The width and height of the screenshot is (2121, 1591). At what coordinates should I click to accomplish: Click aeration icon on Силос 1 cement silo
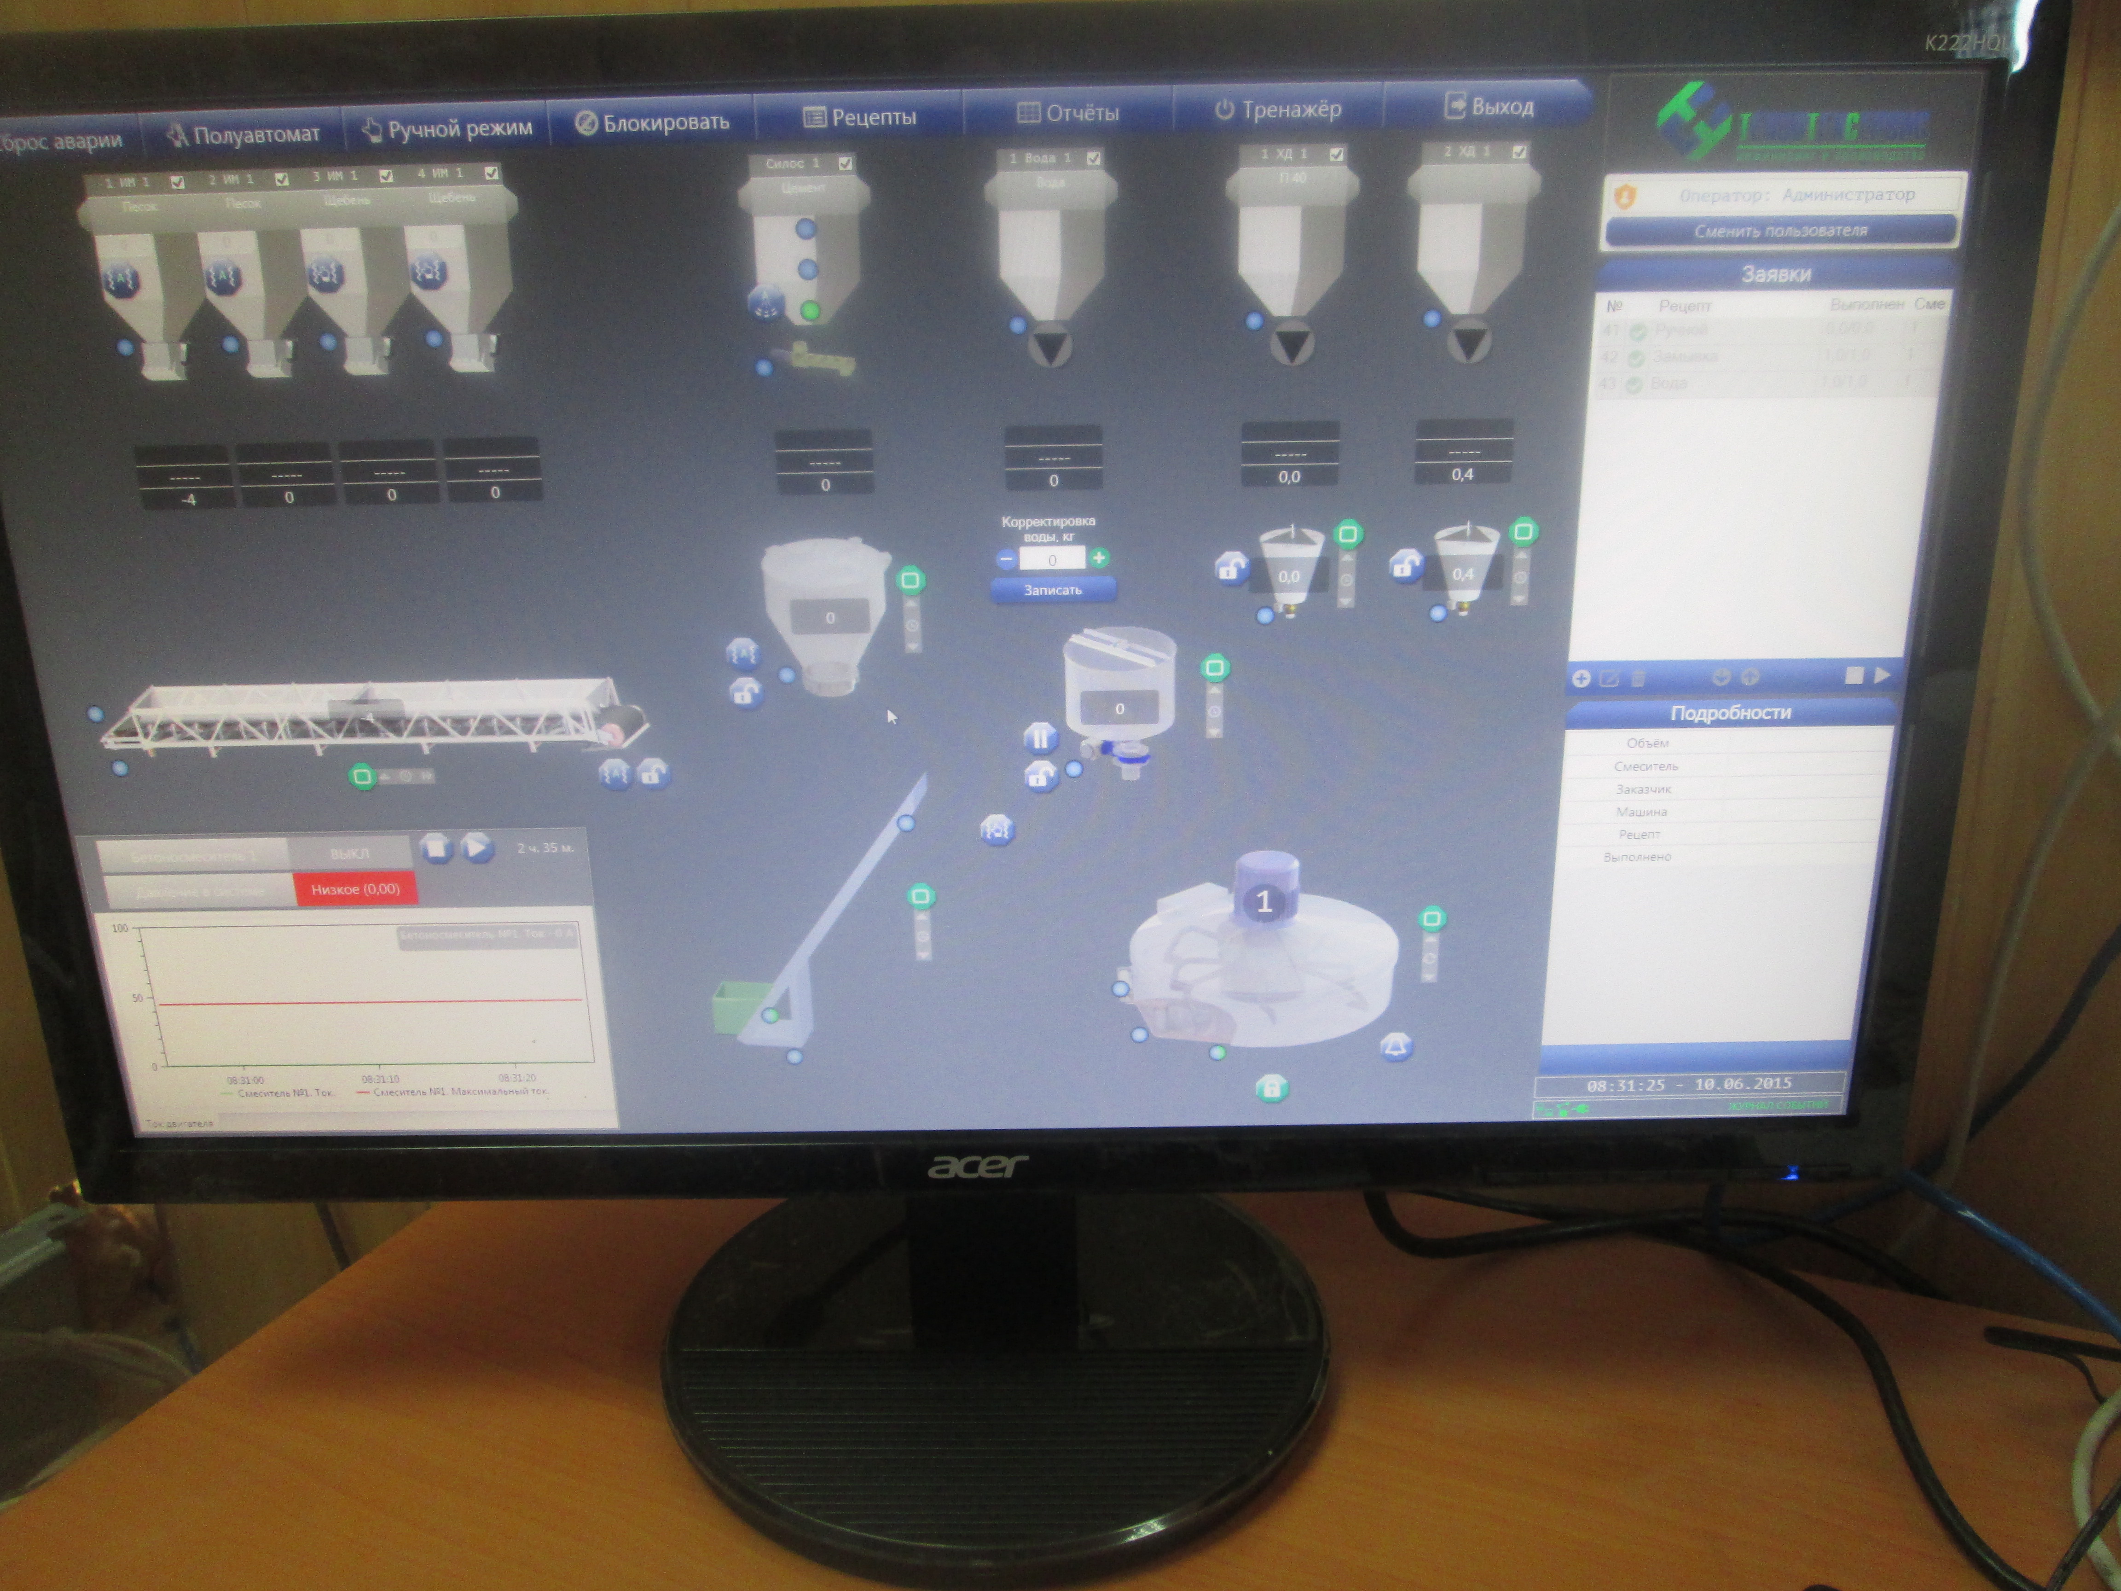pos(765,303)
